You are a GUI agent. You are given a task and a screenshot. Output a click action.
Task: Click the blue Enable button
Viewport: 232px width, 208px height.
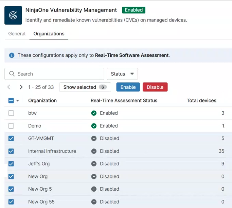(128, 87)
